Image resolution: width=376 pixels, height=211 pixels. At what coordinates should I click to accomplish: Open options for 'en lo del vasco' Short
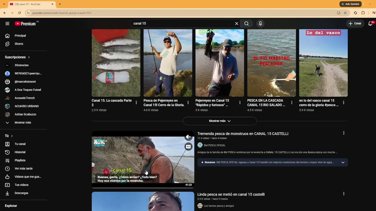coord(343,103)
